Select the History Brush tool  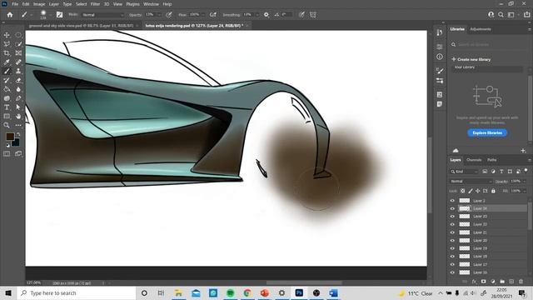pos(7,80)
